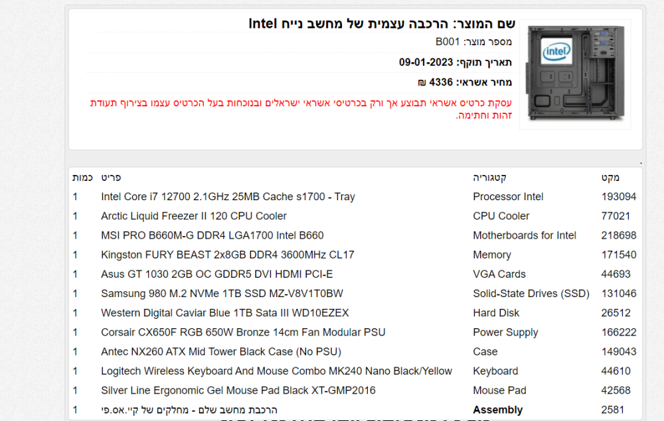Open Western Digital Caviar Blue 1TB item
This screenshot has width=664, height=421.
pos(225,313)
